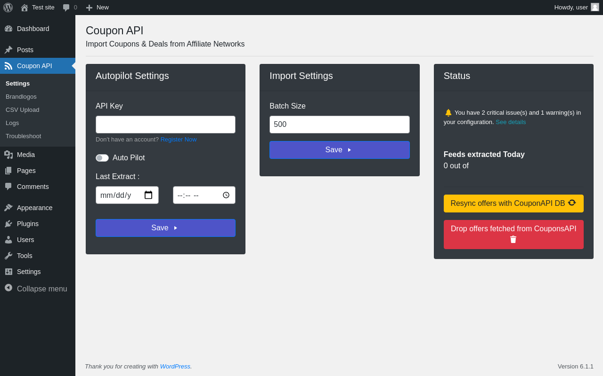Open the Brandlogos submenu page
This screenshot has width=603, height=376.
pyautogui.click(x=21, y=96)
